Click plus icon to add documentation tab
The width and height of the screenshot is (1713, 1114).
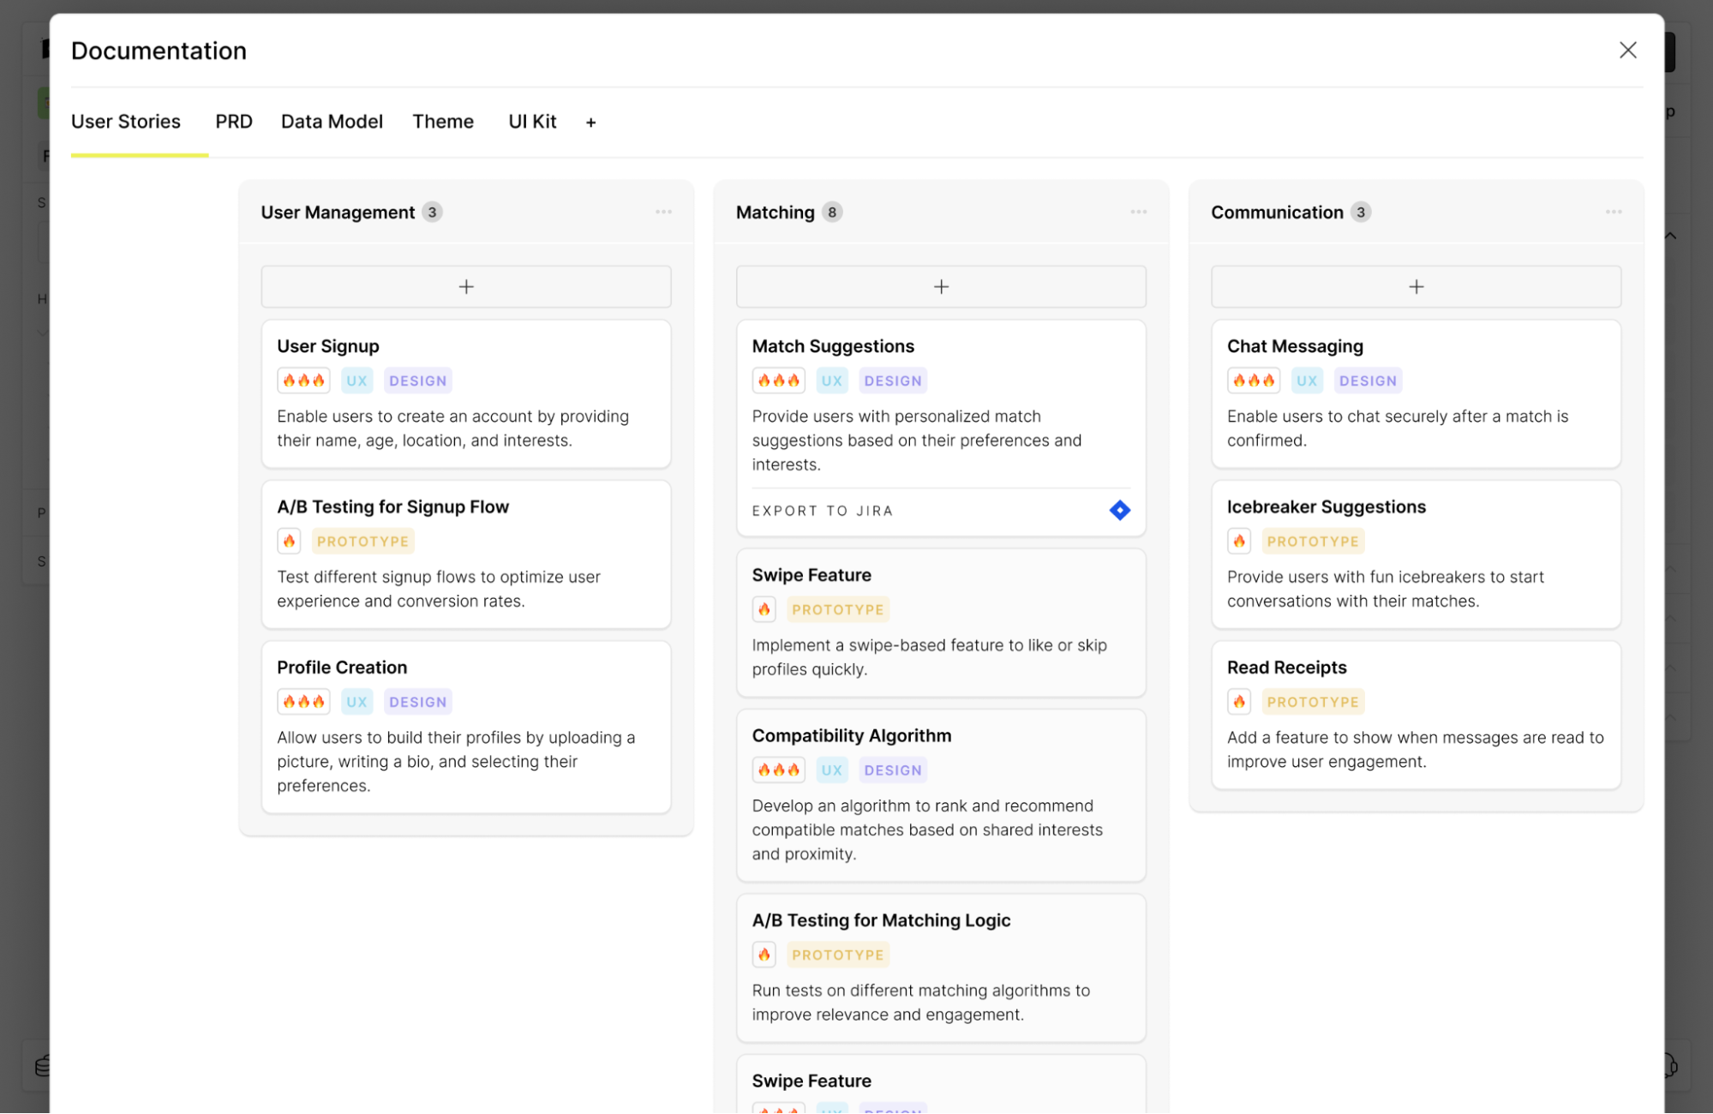590,123
